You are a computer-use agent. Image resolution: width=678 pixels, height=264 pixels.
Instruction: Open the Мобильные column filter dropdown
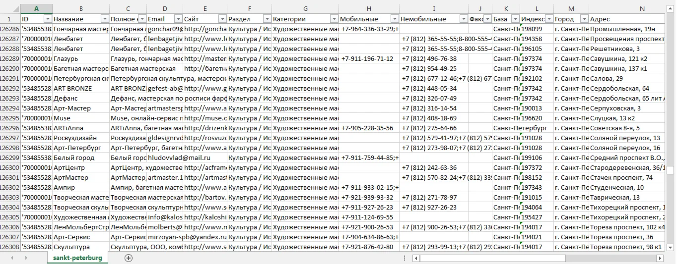point(395,19)
